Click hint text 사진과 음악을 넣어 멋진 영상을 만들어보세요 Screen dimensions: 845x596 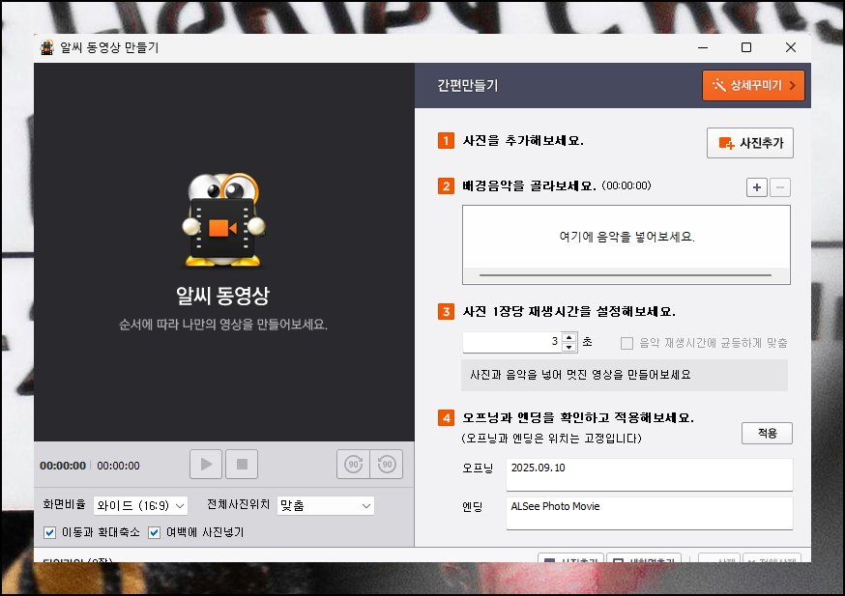pos(580,375)
